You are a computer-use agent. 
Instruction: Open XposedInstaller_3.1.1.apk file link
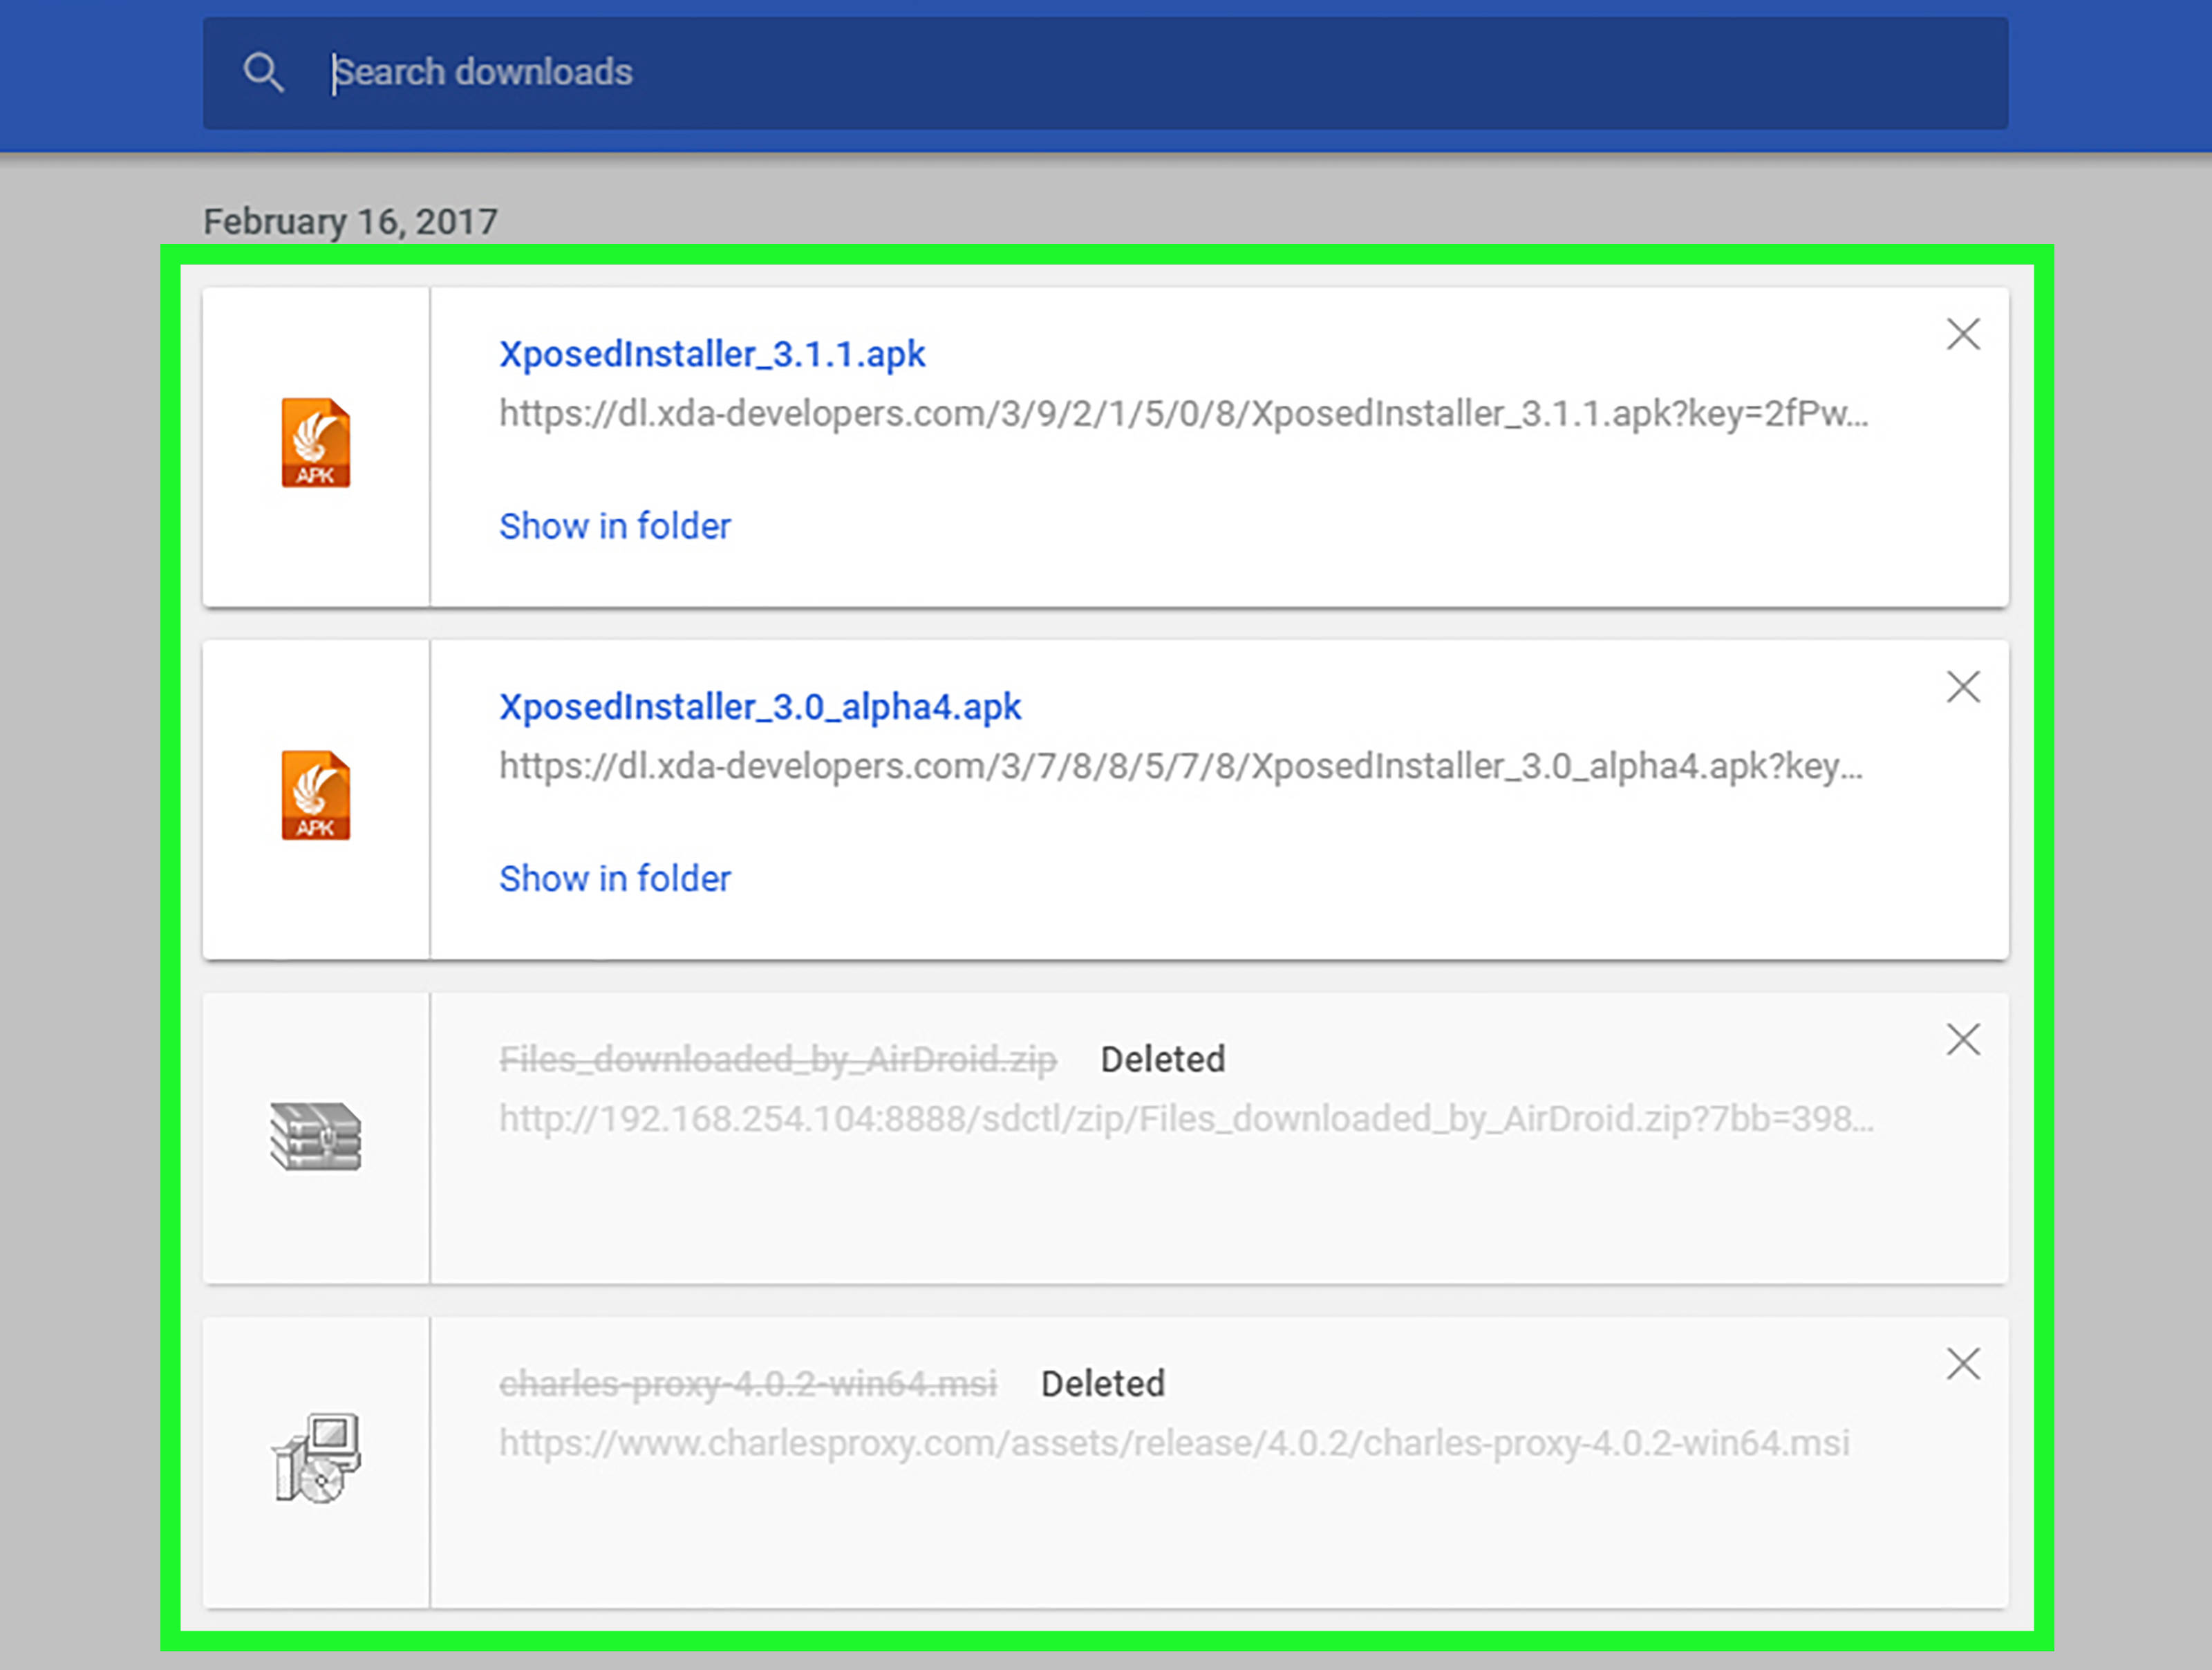[x=712, y=354]
